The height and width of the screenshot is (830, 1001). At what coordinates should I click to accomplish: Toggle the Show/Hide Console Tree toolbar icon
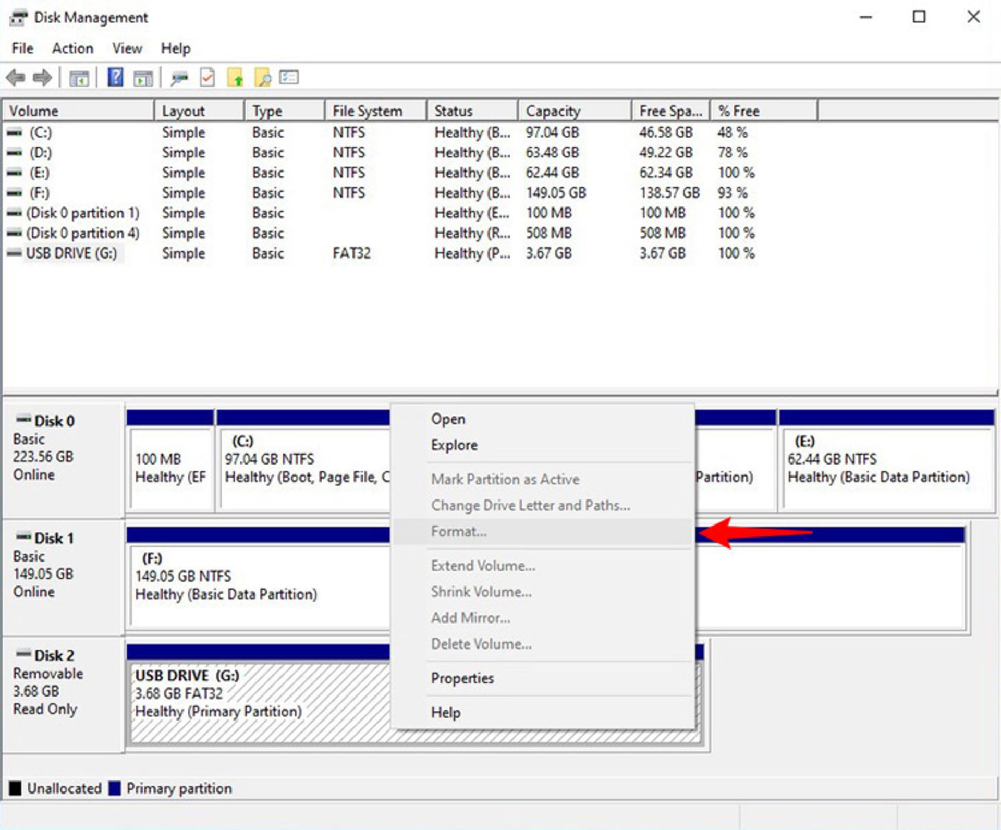[x=79, y=78]
